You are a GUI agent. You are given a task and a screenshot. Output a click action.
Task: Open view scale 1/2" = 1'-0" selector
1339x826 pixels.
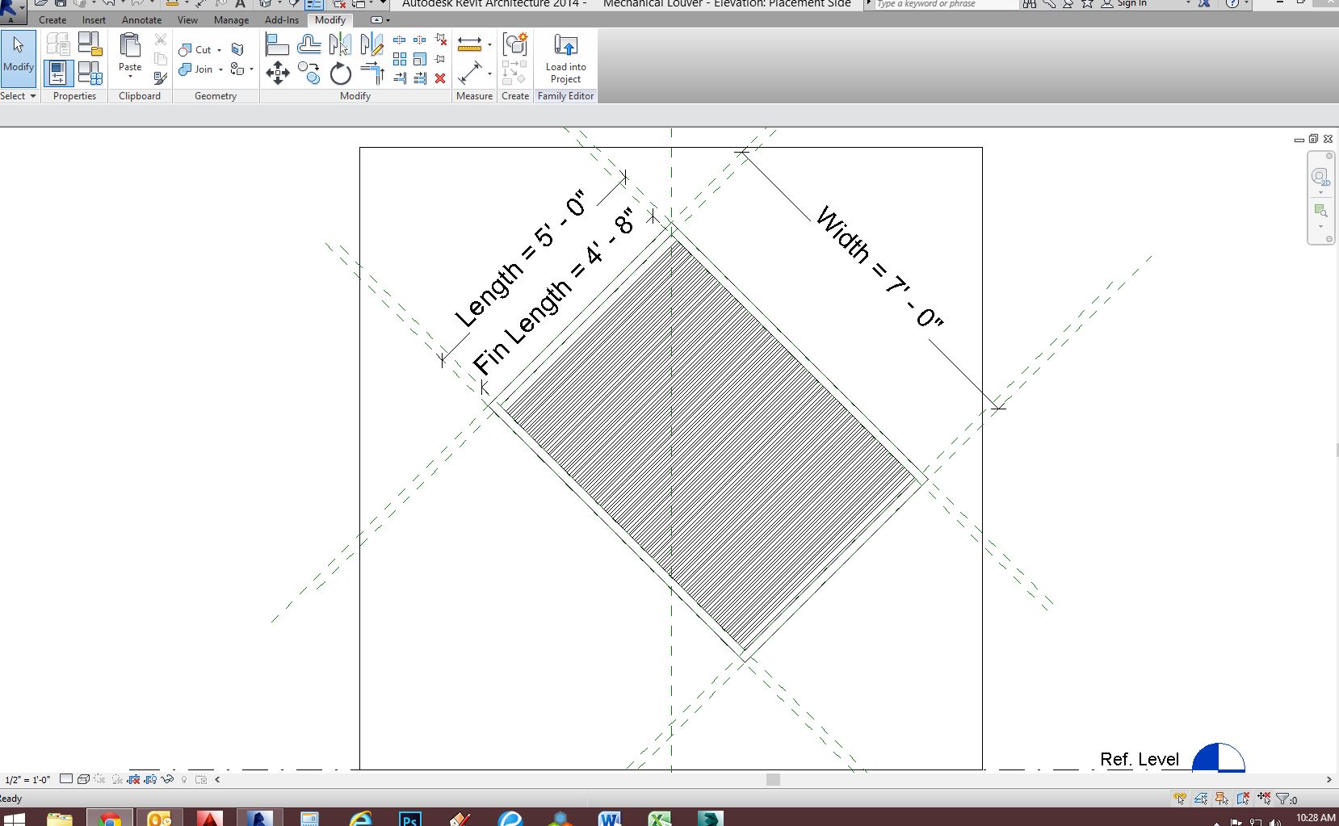pos(27,780)
